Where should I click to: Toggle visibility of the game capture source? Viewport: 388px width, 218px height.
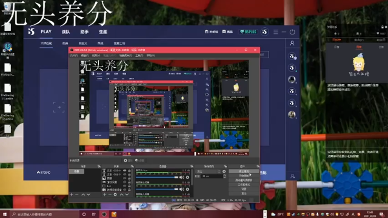(x=125, y=182)
